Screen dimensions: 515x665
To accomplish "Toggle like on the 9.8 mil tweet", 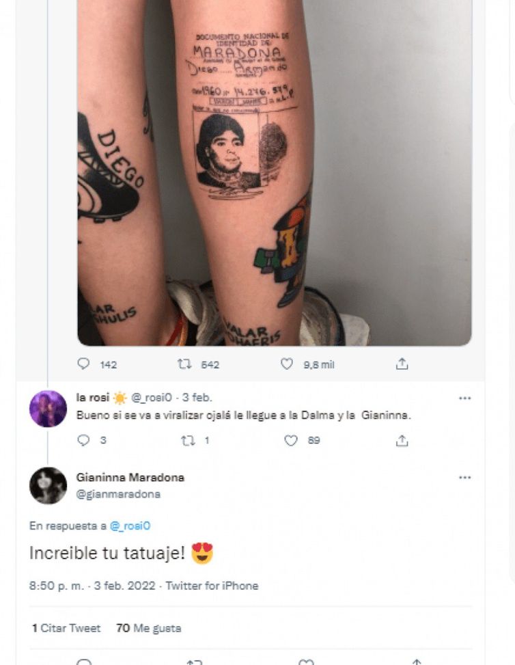I will (x=287, y=364).
